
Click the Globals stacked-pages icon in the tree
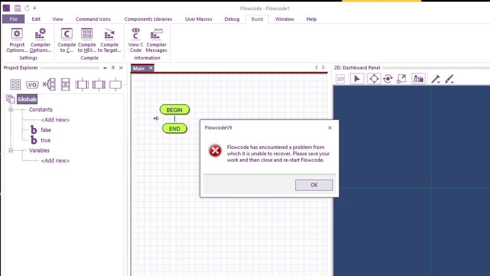coord(11,99)
